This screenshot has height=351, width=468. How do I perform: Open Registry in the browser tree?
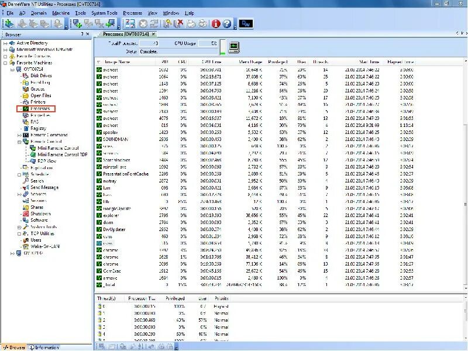pos(38,128)
